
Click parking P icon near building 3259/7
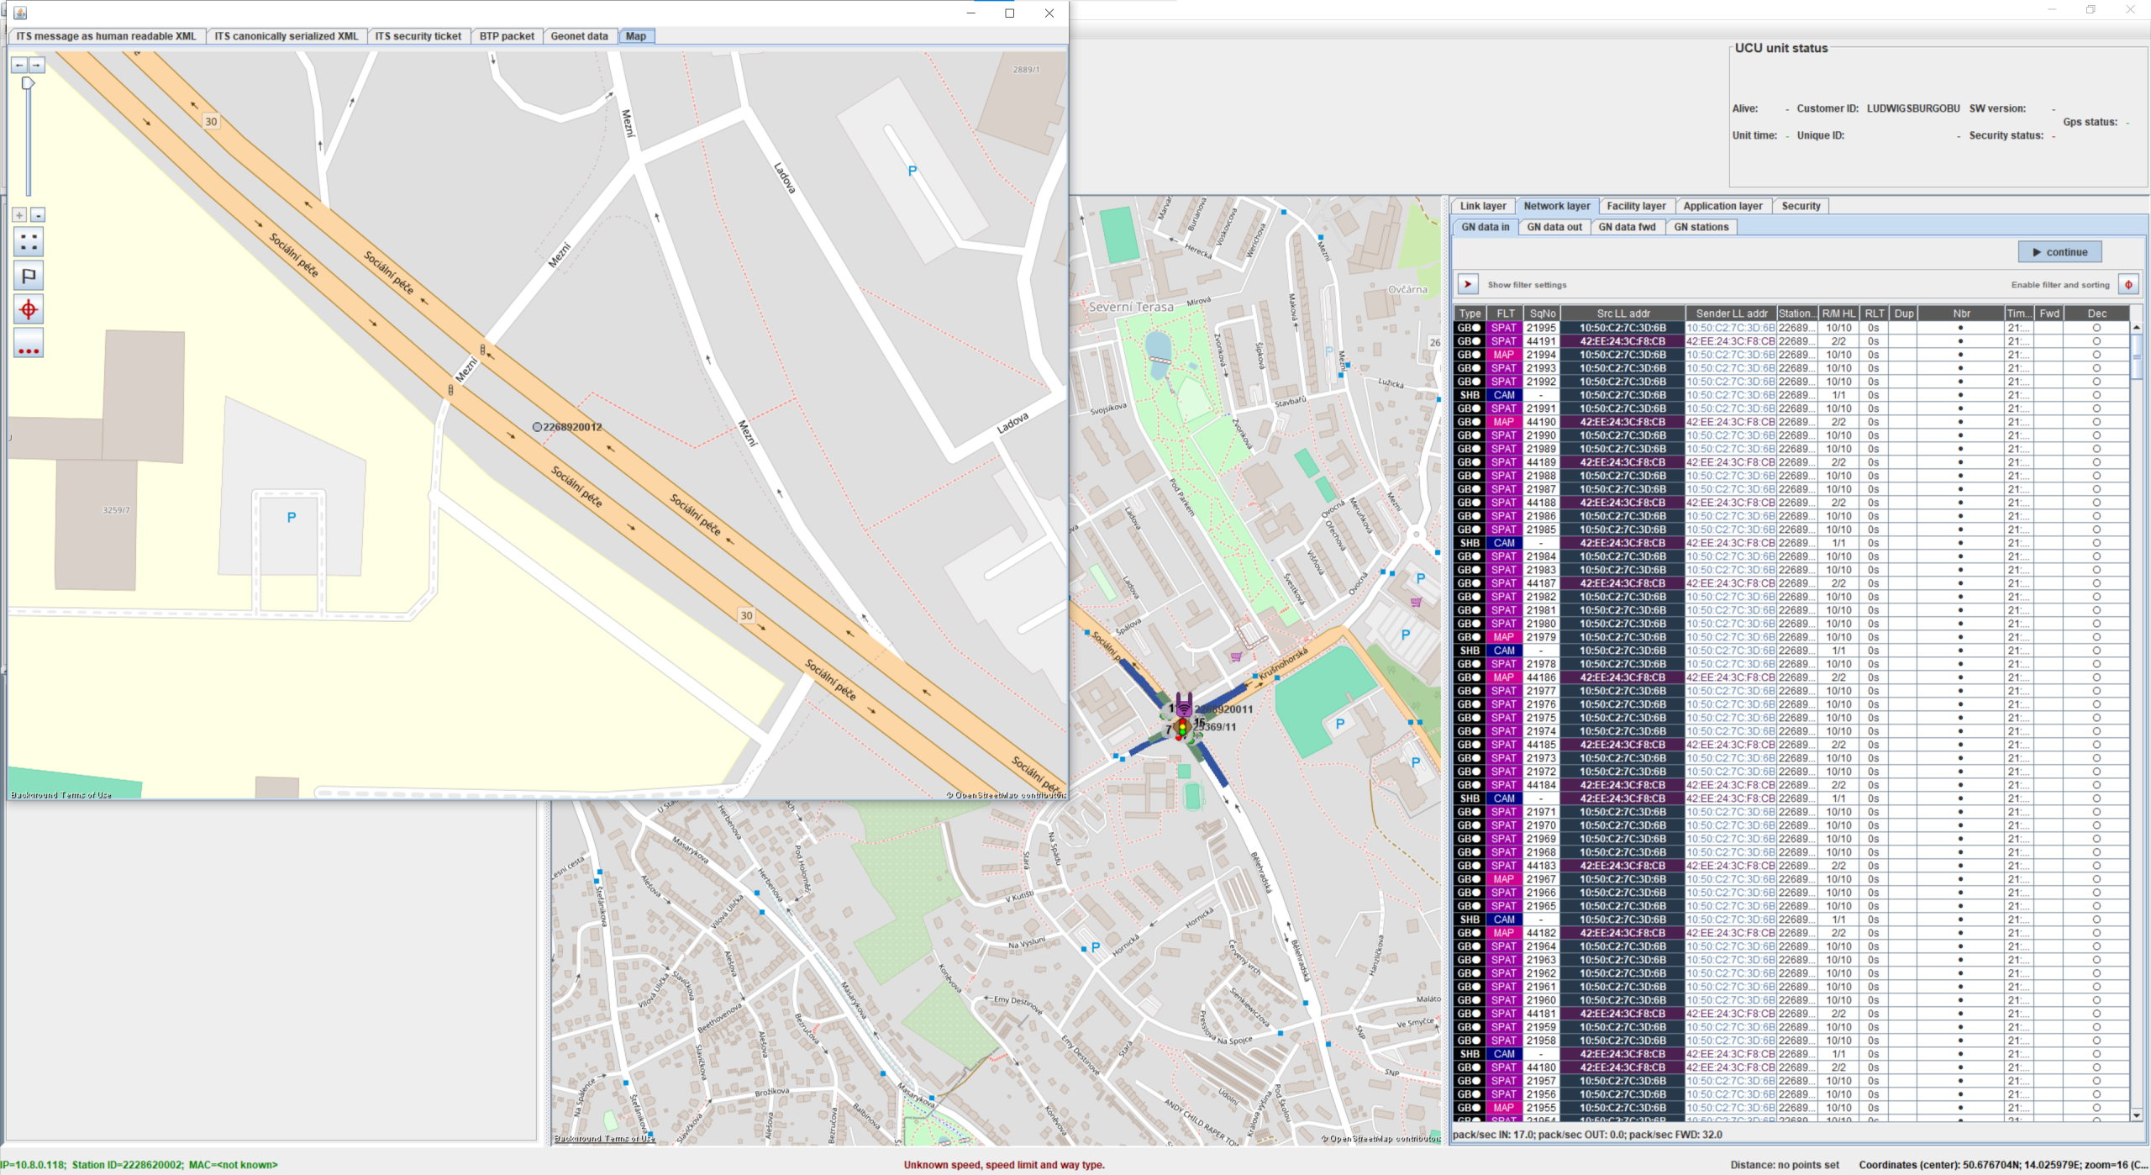[292, 518]
